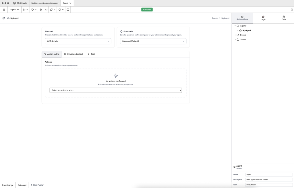
Task: Click the Description field in properties
Action: [x=269, y=180]
